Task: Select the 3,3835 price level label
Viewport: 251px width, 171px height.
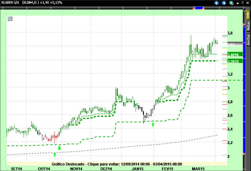Action: 235,61
